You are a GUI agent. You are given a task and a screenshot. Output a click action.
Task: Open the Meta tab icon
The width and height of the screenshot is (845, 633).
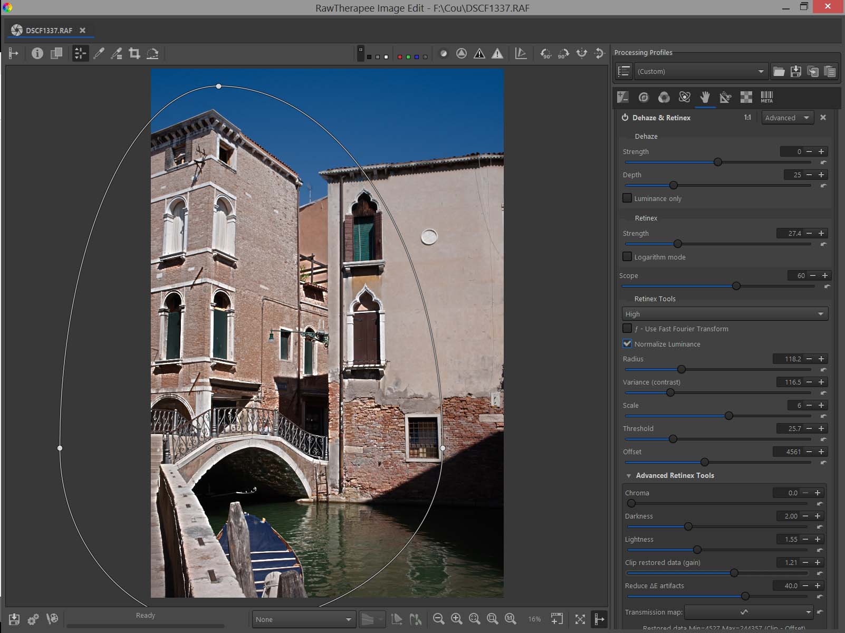coord(766,97)
